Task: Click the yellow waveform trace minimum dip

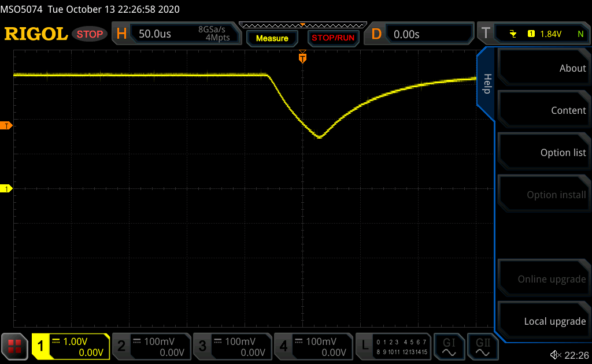Action: click(x=319, y=137)
